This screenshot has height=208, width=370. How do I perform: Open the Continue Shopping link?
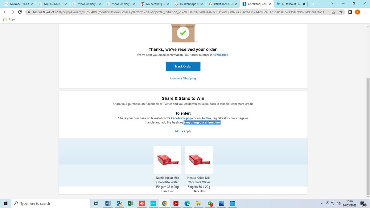(183, 78)
